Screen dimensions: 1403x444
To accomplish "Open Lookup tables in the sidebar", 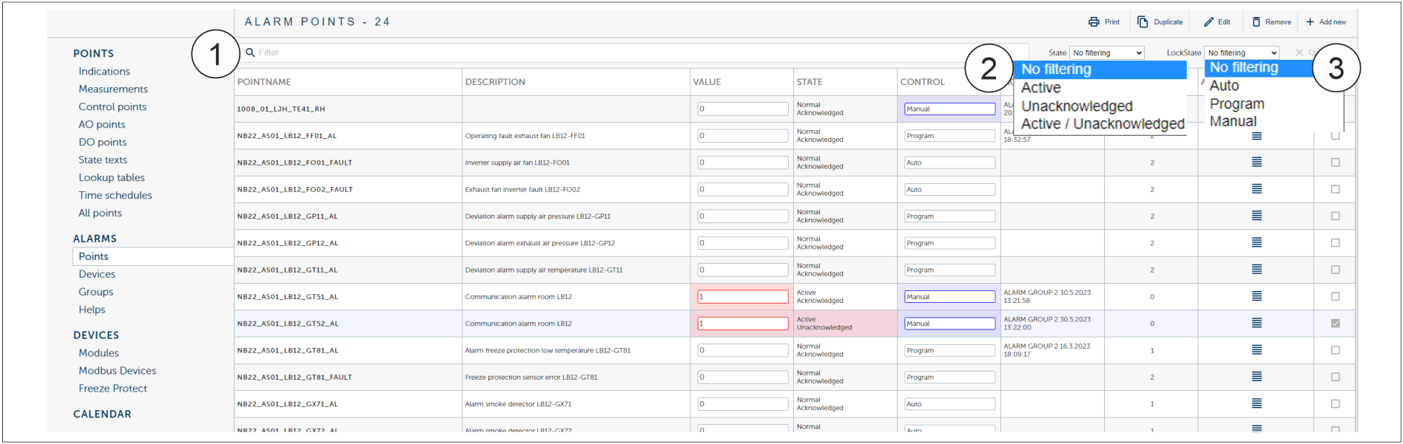I will 112,178.
